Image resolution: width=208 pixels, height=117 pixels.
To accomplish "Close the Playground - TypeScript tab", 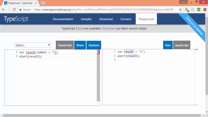I will [x=36, y=3].
